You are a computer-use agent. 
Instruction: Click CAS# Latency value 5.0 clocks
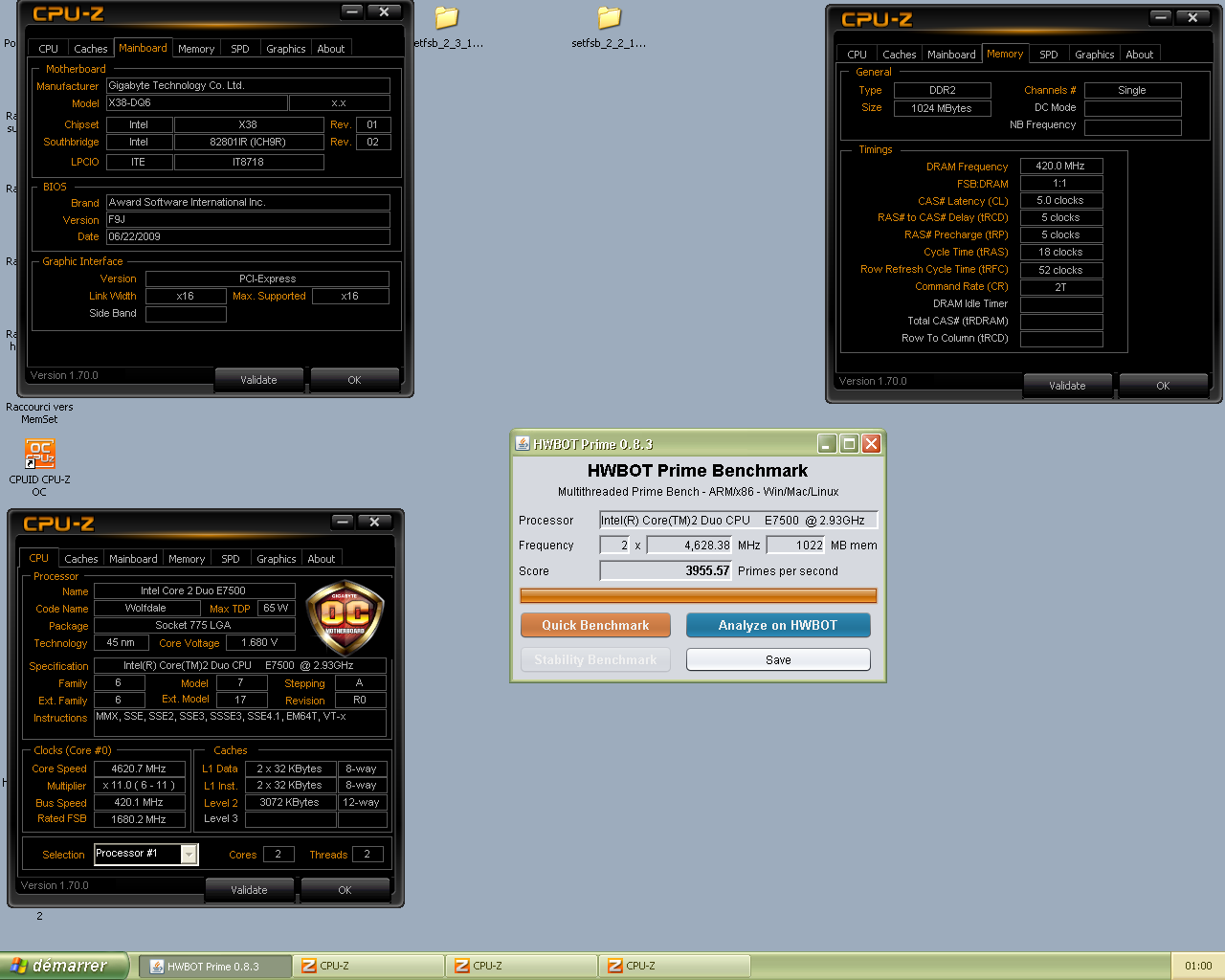point(1061,200)
